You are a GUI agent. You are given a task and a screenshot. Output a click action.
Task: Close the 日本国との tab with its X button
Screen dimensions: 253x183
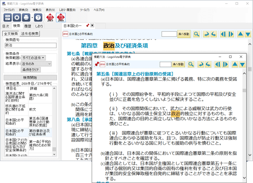pyautogui.click(x=92, y=25)
